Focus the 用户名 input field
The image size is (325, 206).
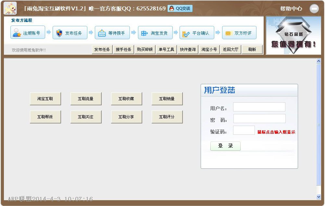[259, 107]
